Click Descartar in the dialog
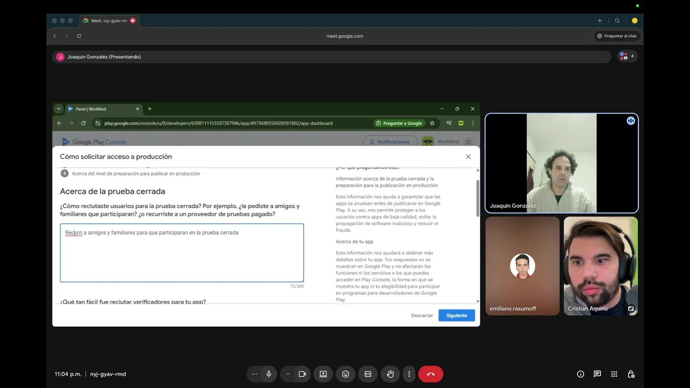This screenshot has width=690, height=388. click(x=422, y=315)
